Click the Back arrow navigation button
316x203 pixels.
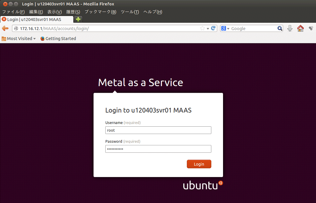click(5, 28)
